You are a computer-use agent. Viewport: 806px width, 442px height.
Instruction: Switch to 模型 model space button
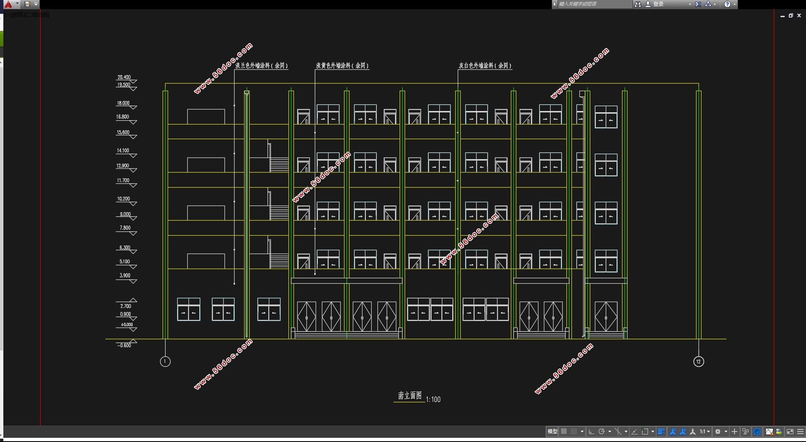[x=552, y=432]
